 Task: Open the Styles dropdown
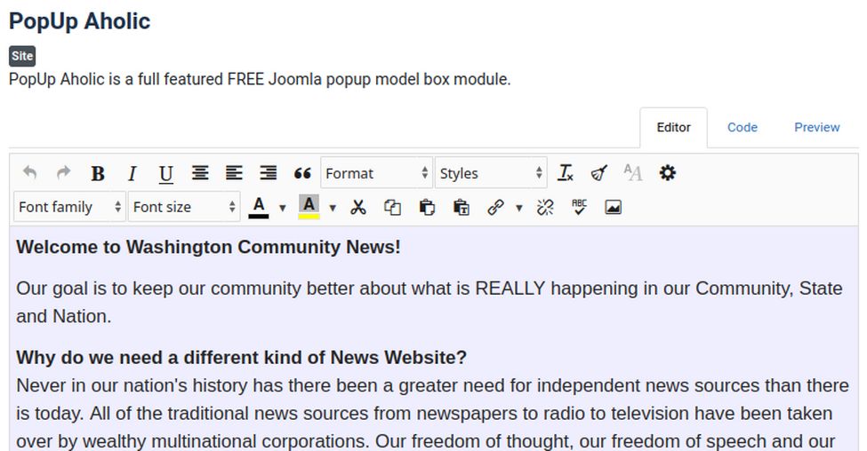(x=490, y=173)
